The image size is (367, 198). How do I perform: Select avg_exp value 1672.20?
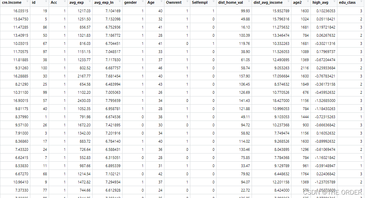point(84,125)
